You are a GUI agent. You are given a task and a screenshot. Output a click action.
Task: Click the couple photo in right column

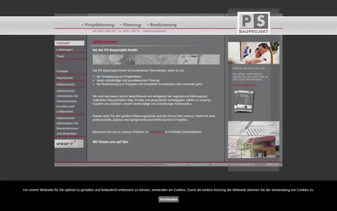(x=254, y=53)
